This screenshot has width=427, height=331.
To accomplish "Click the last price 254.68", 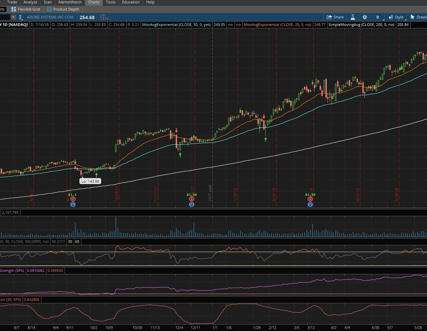I will 87,17.
